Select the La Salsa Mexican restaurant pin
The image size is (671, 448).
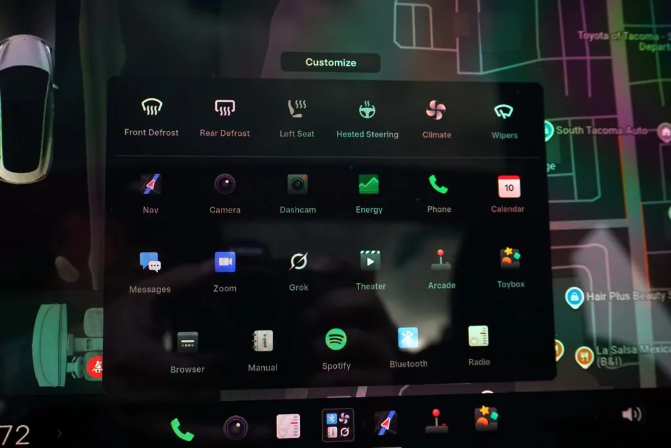click(x=584, y=356)
